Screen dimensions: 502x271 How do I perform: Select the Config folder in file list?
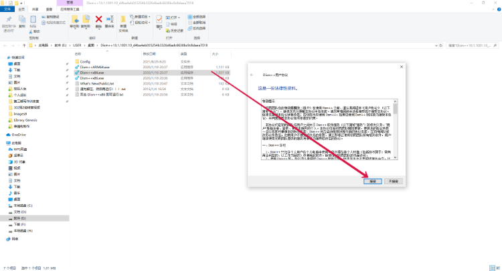(85, 61)
